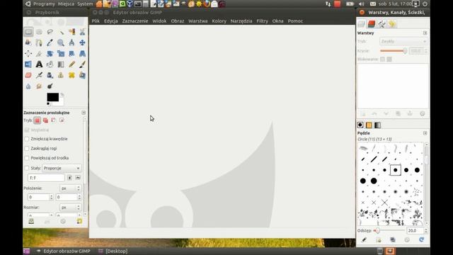Select the Dodge/Burn tool
The image size is (453, 255).
(50, 86)
